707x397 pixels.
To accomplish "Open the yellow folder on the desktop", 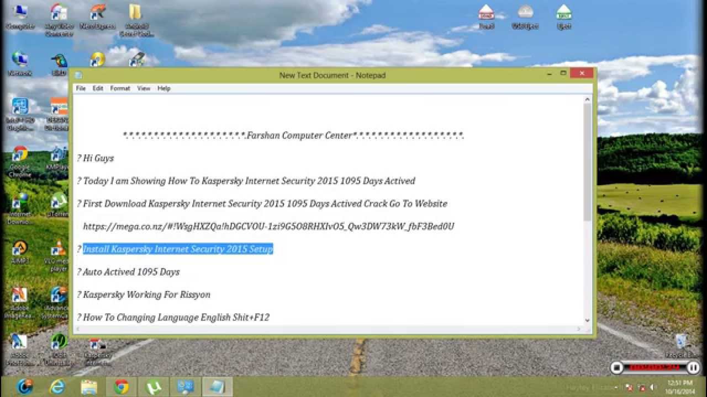I will tap(135, 19).
